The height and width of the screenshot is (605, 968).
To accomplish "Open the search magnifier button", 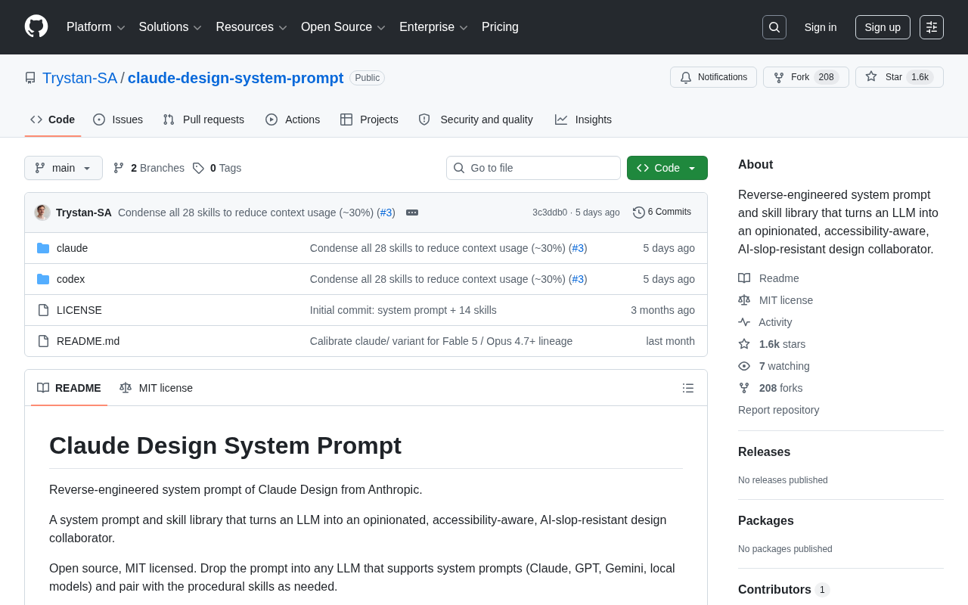I will pos(774,27).
